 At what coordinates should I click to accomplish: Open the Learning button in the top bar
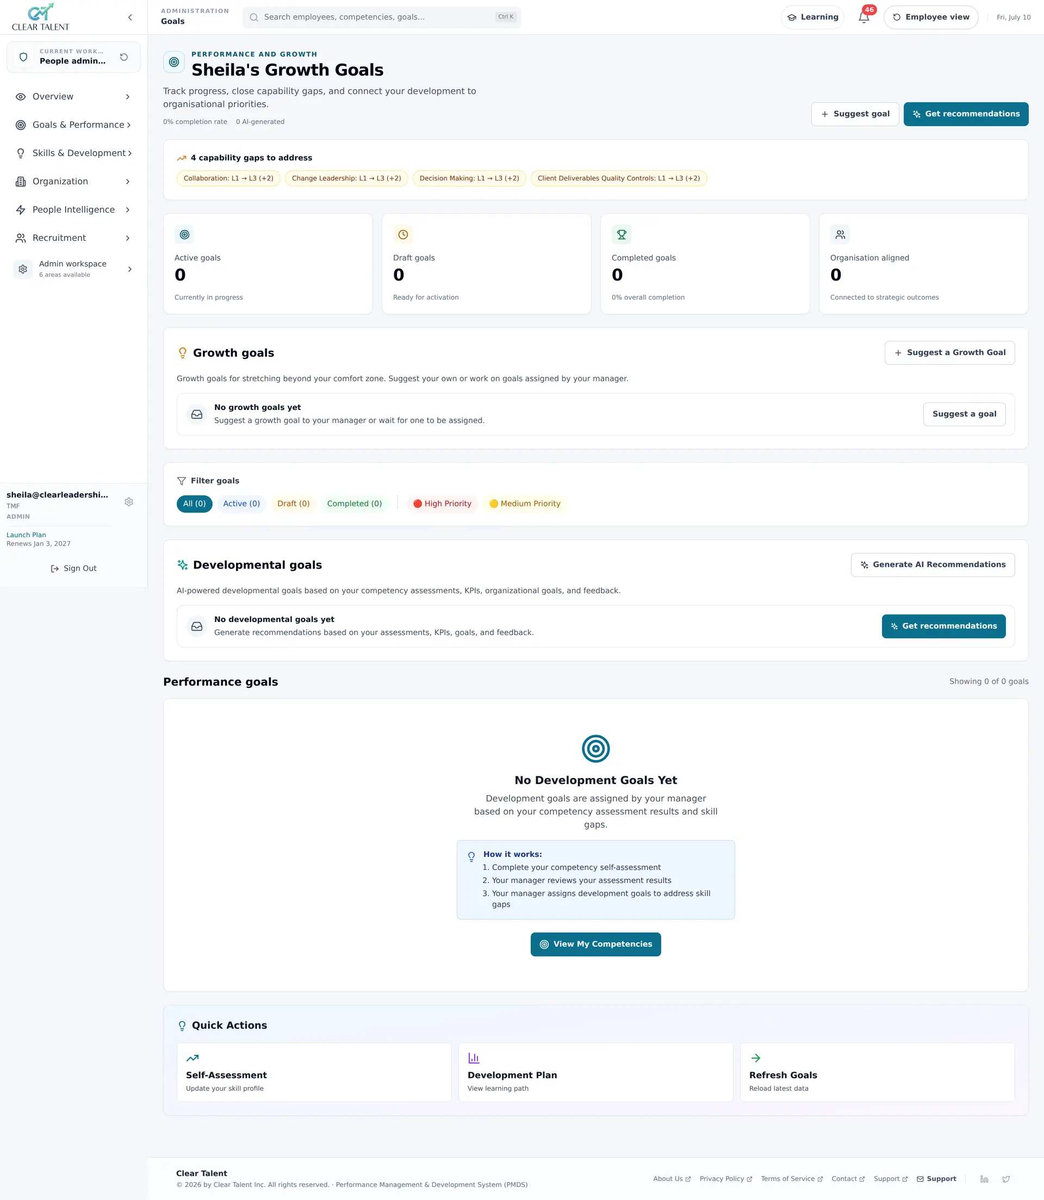point(812,17)
